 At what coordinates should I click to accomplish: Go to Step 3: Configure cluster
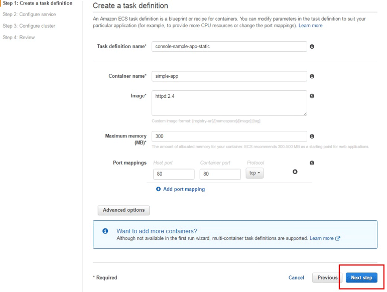29,26
